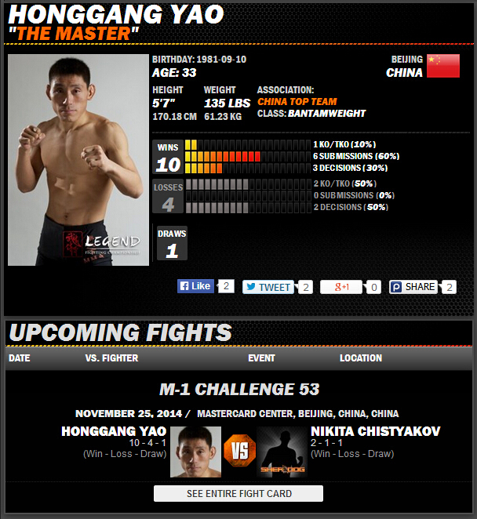Click Honggang Yao headshot thumbnail in fight card
The width and height of the screenshot is (477, 519).
(196, 452)
